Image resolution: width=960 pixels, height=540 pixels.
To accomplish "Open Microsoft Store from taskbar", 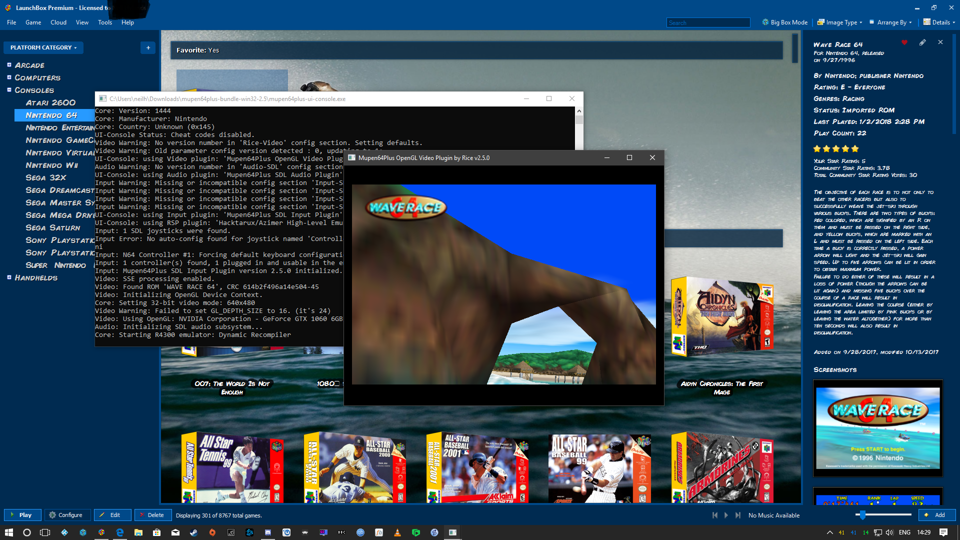I will [x=157, y=532].
